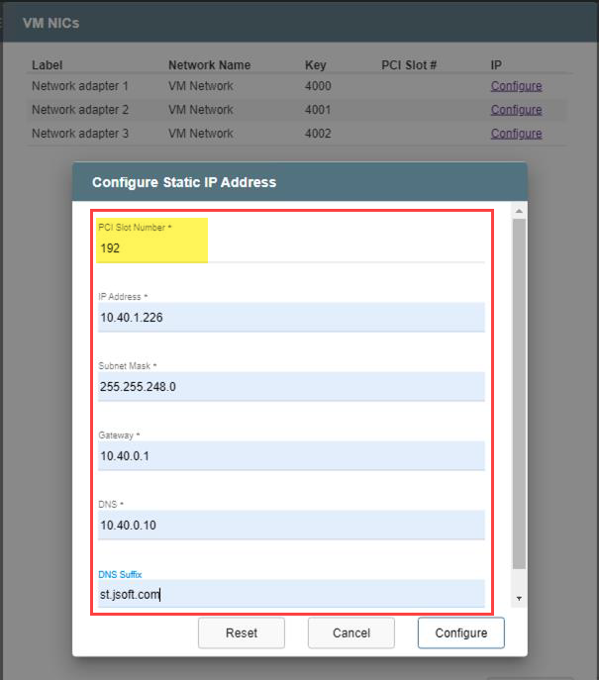This screenshot has height=680, width=599.
Task: Click the scrollbar down arrow in the dialog
Action: point(519,600)
